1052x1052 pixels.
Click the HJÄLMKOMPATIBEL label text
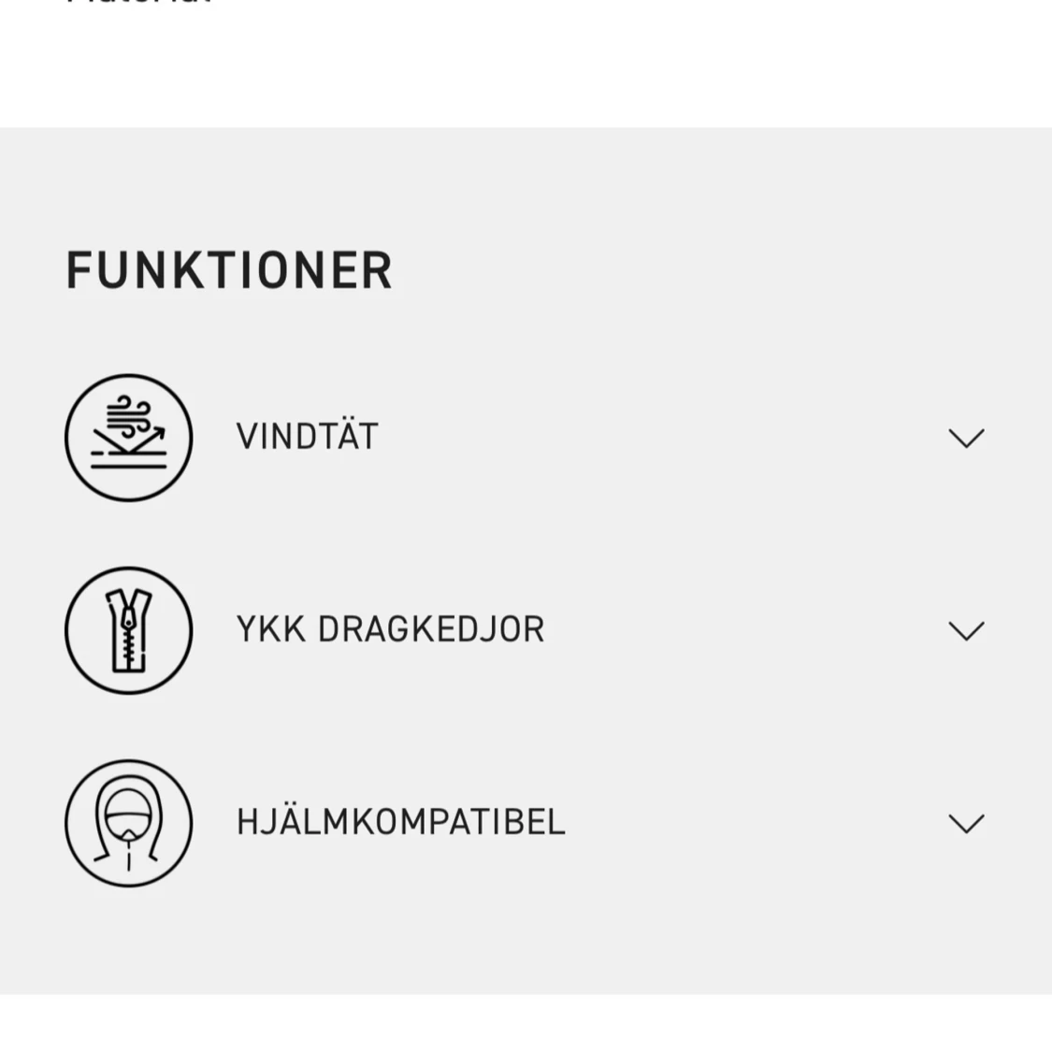[400, 822]
